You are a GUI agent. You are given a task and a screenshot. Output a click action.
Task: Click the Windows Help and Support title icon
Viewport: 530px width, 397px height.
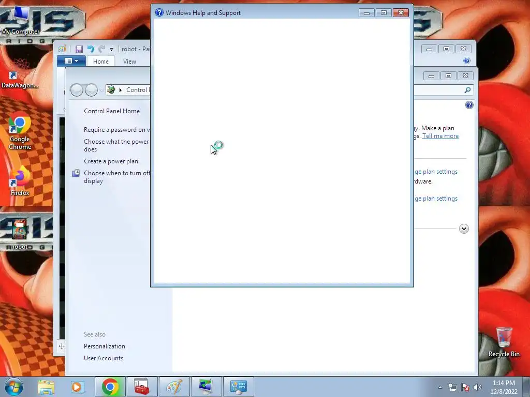pos(159,13)
